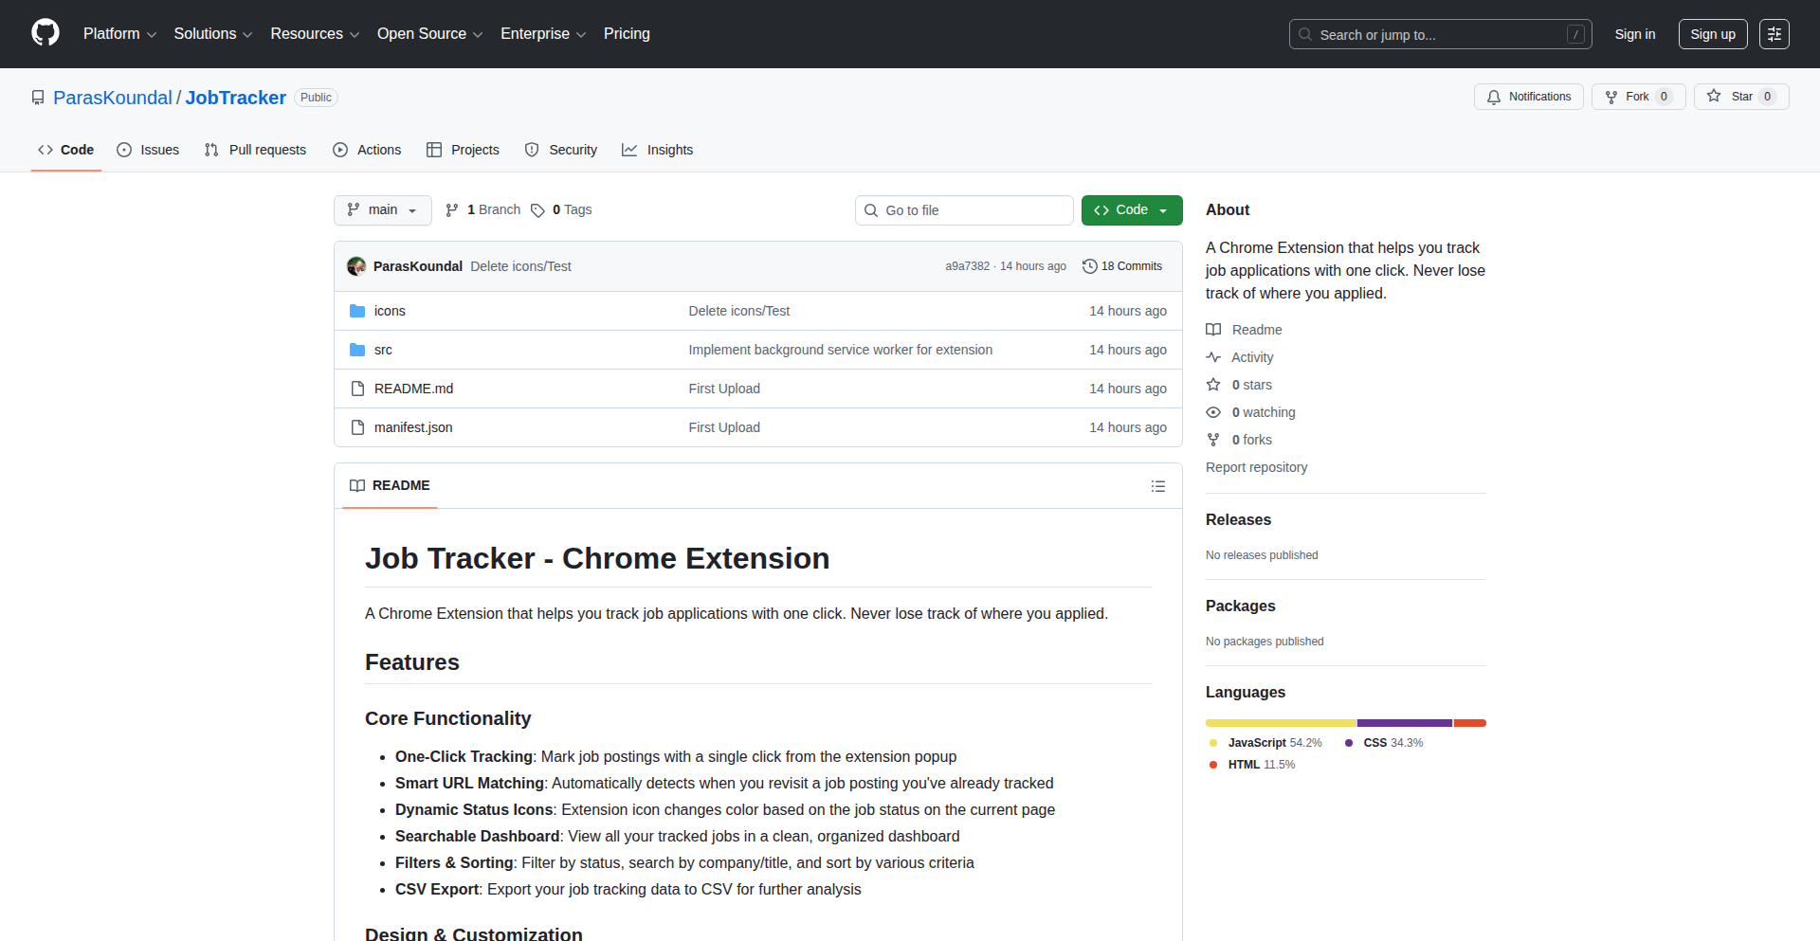Turn on Notifications for this repository
1820x941 pixels.
pos(1528,97)
